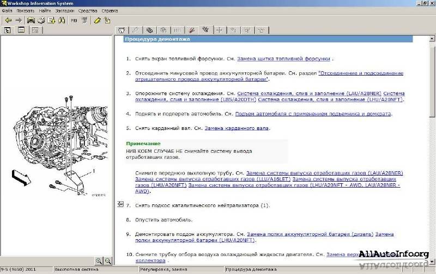
Task: Open the Найти menu
Action: (45, 11)
